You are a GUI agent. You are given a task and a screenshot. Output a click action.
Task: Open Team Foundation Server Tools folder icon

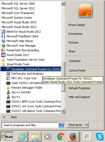[3, 60]
